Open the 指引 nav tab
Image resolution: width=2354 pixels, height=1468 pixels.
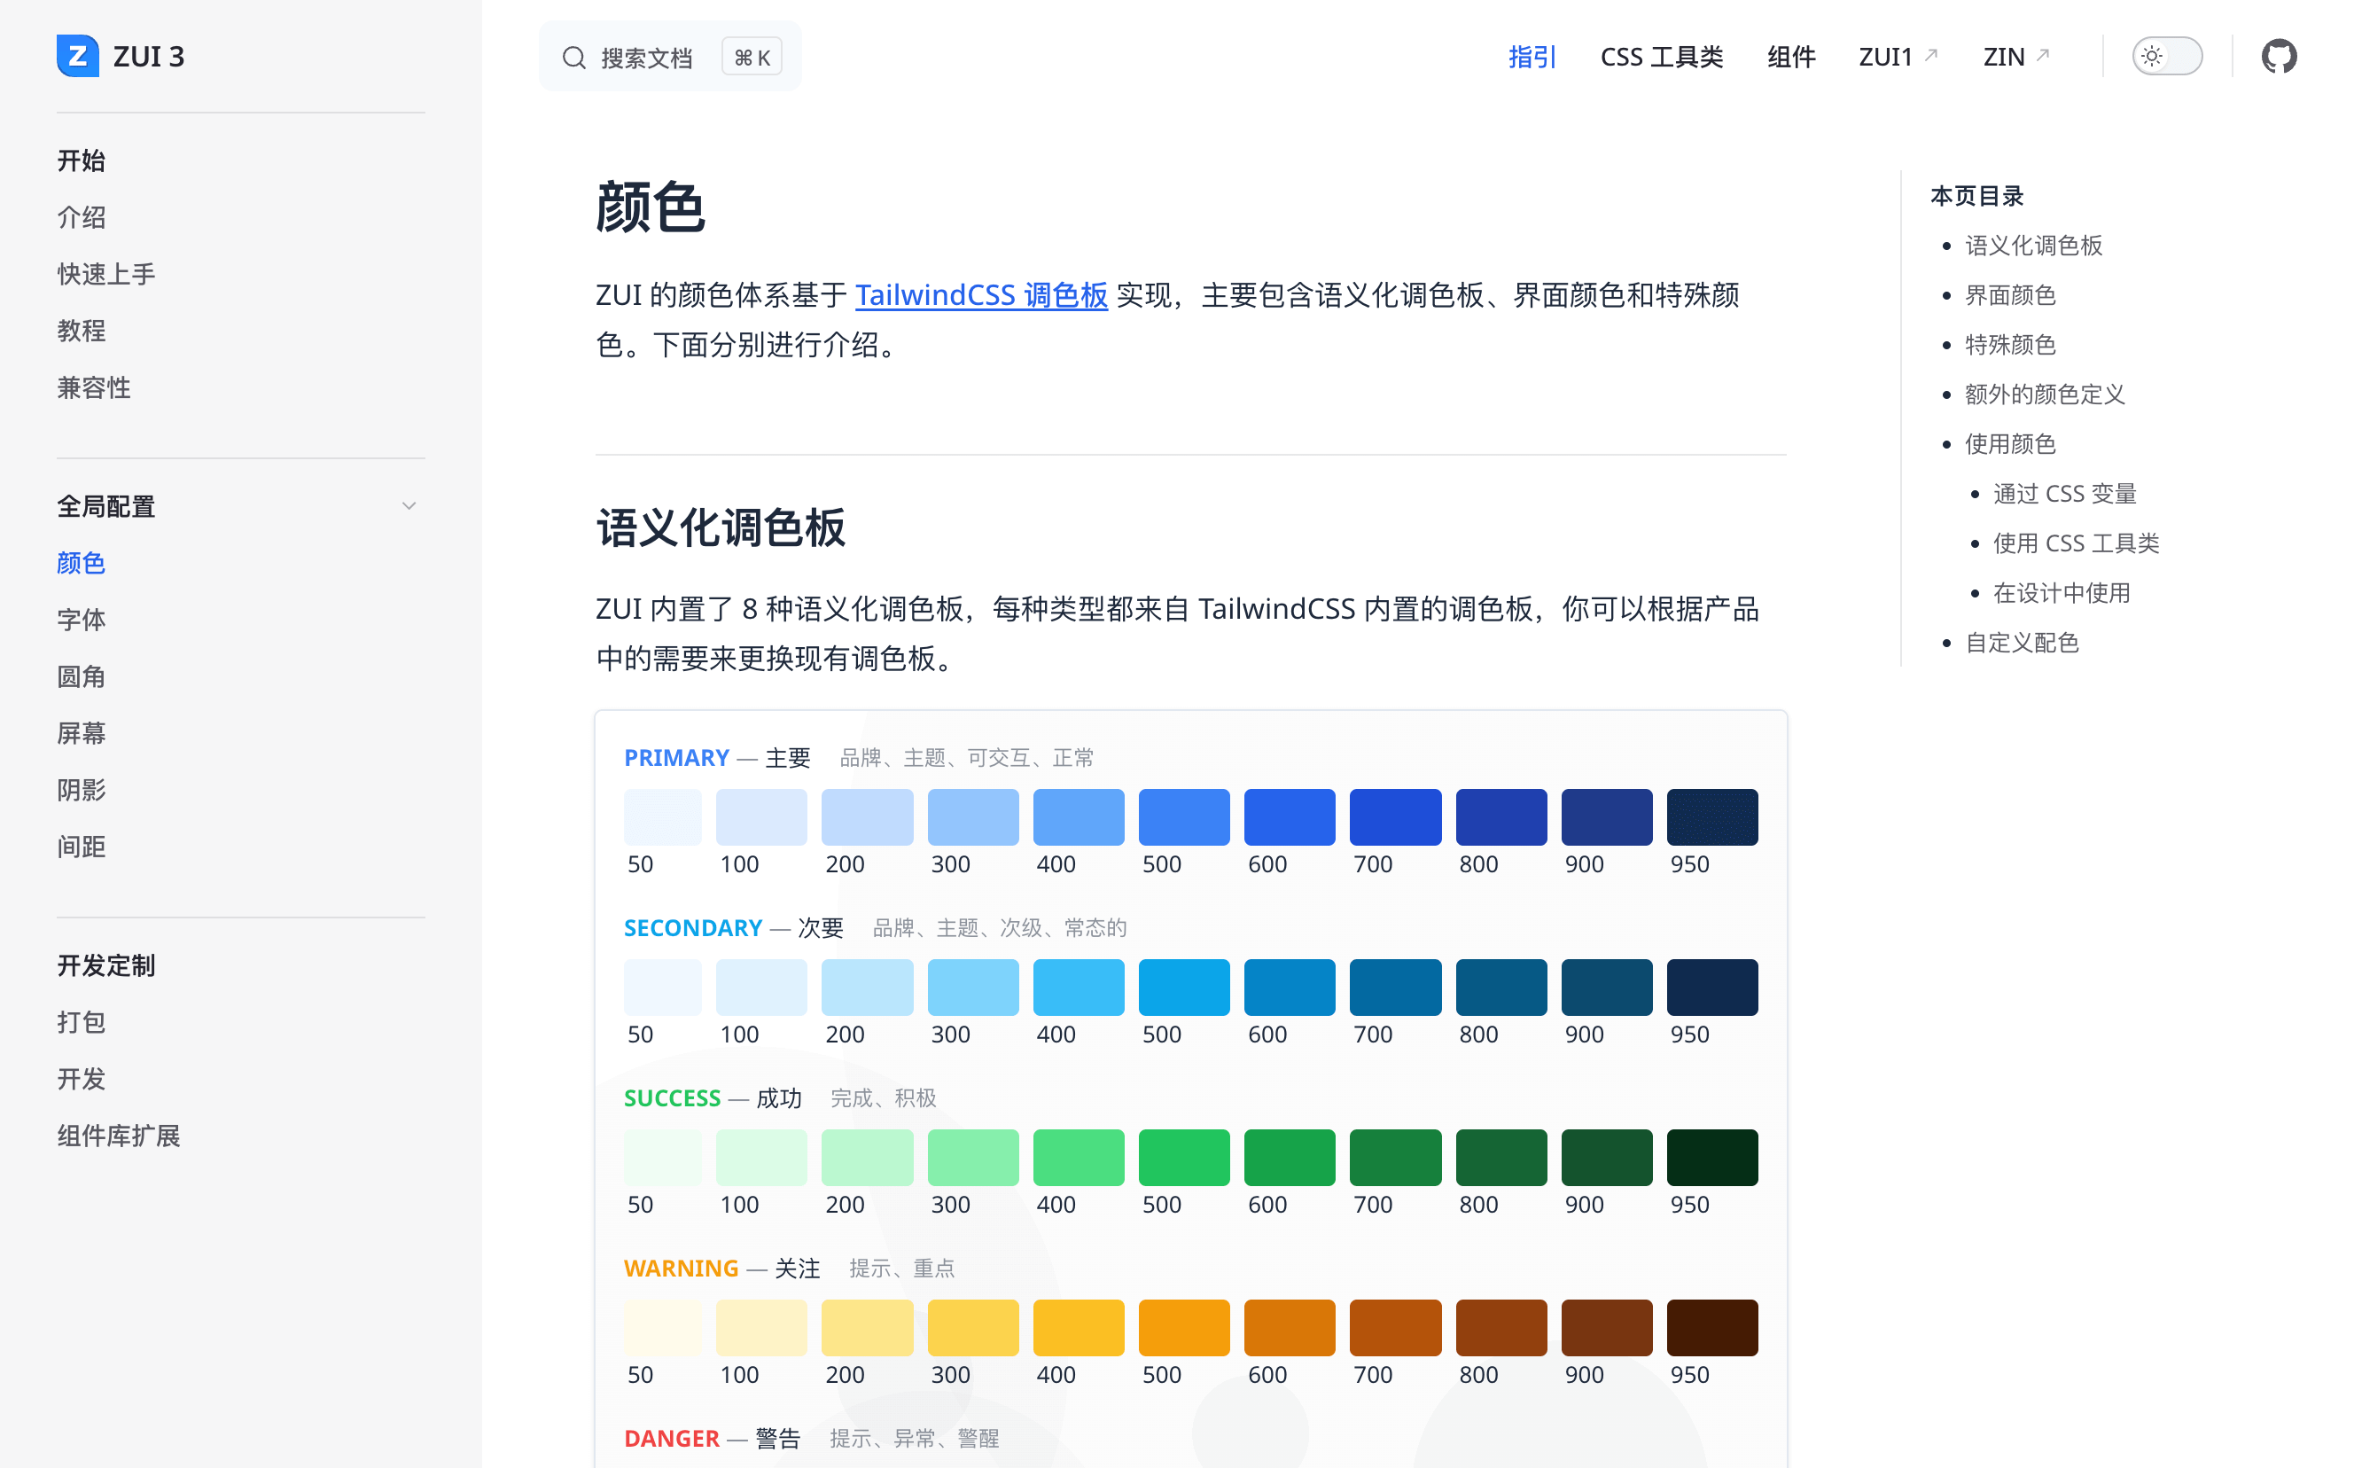pos(1532,57)
